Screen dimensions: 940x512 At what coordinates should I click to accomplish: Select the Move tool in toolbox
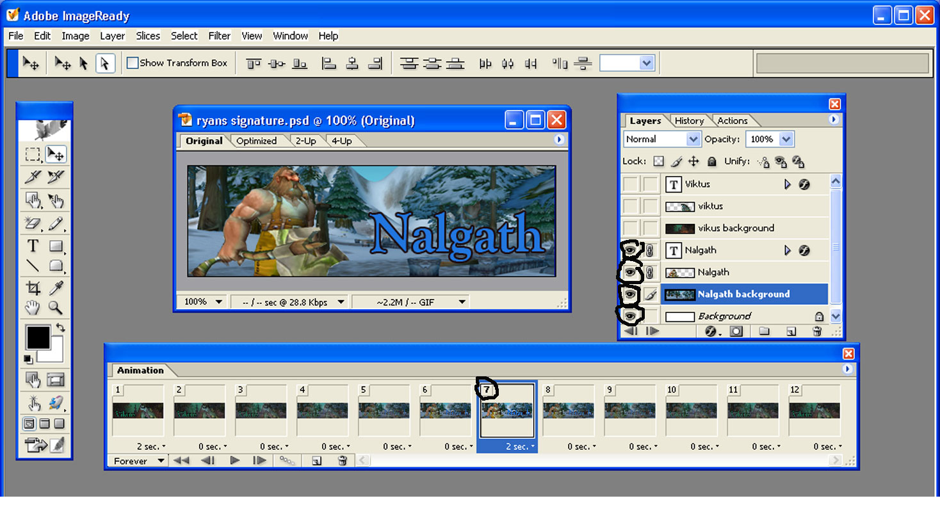(56, 154)
